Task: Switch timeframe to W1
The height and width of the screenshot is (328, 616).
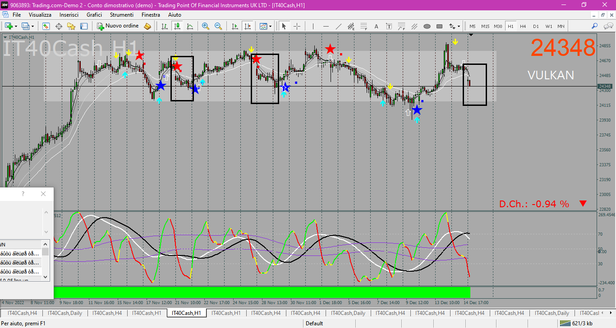Action: coord(548,26)
